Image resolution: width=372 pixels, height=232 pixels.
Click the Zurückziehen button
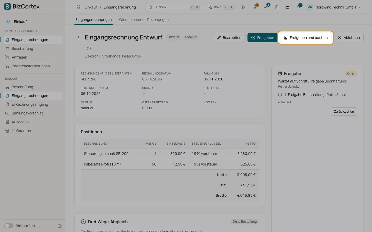click(344, 112)
